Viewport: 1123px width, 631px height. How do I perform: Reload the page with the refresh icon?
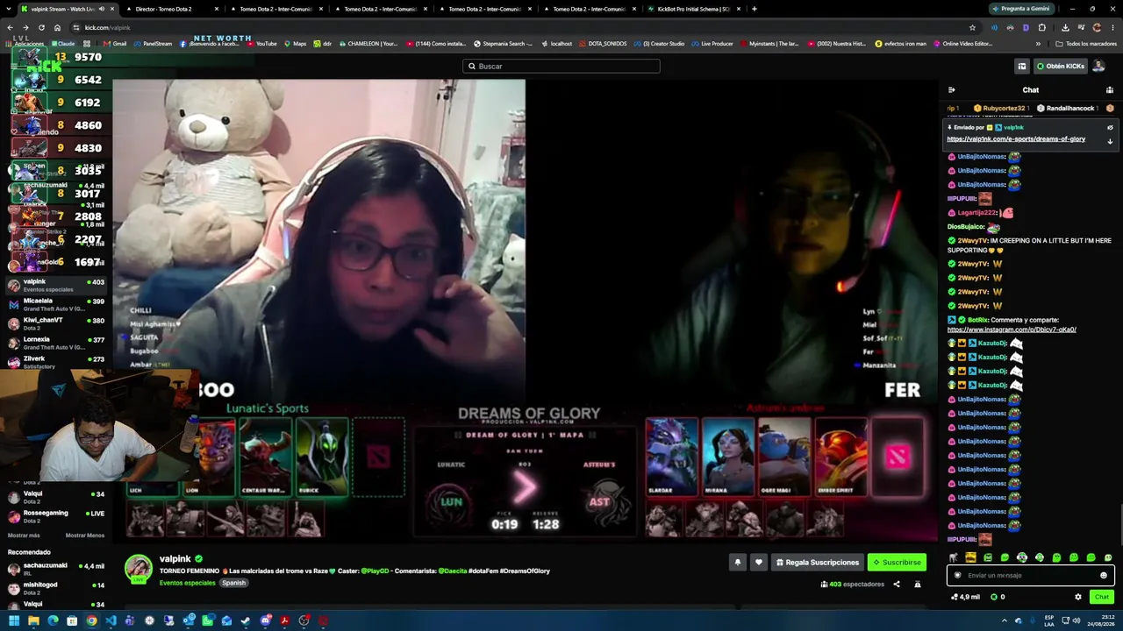[x=41, y=27]
